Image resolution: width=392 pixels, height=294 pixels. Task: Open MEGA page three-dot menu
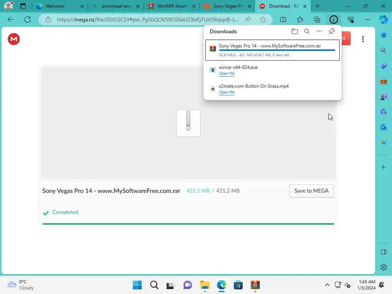tap(363, 39)
